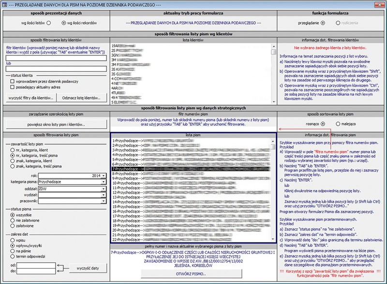Select list row "19-Przychodzące"
The width and height of the screenshot is (387, 284).
pos(191,226)
